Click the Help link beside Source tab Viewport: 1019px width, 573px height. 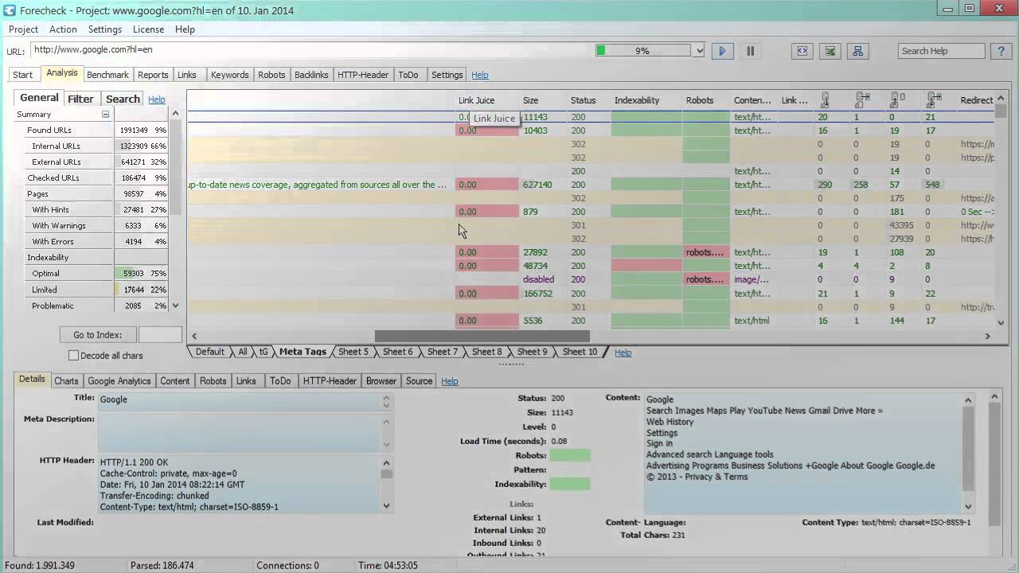click(450, 381)
